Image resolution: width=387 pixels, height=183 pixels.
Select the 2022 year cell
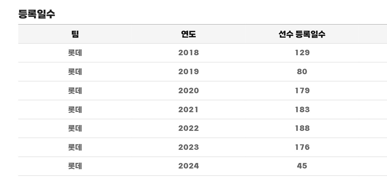188,128
